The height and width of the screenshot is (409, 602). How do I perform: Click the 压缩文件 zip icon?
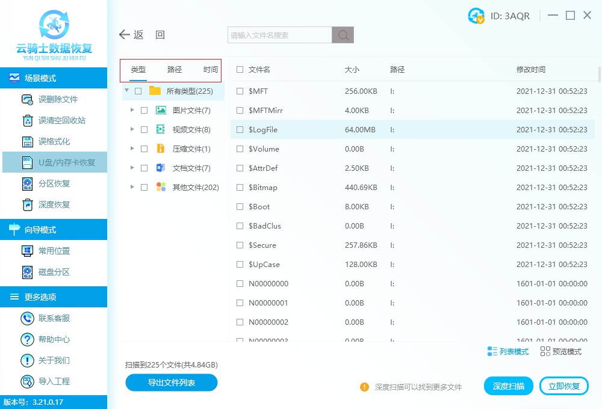(x=161, y=149)
